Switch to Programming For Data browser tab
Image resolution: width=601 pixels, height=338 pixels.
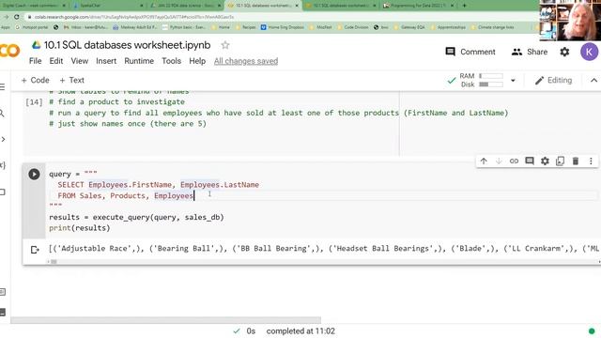pyautogui.click(x=419, y=6)
